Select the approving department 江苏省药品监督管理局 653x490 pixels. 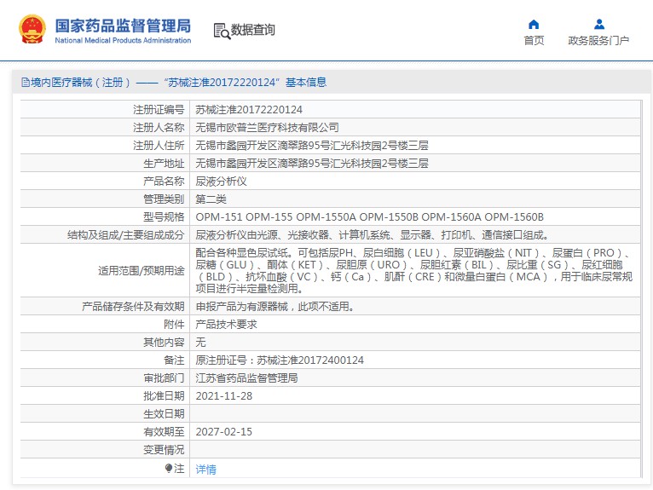click(246, 378)
